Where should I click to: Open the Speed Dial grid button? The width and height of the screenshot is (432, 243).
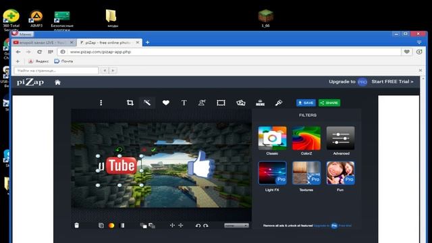coord(51,52)
